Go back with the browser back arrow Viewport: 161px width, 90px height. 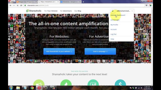11,5
